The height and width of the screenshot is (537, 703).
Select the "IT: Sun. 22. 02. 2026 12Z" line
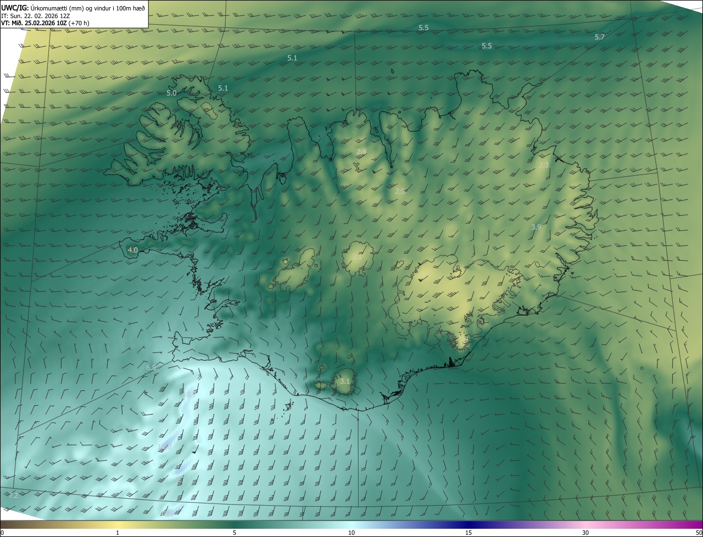click(x=35, y=16)
